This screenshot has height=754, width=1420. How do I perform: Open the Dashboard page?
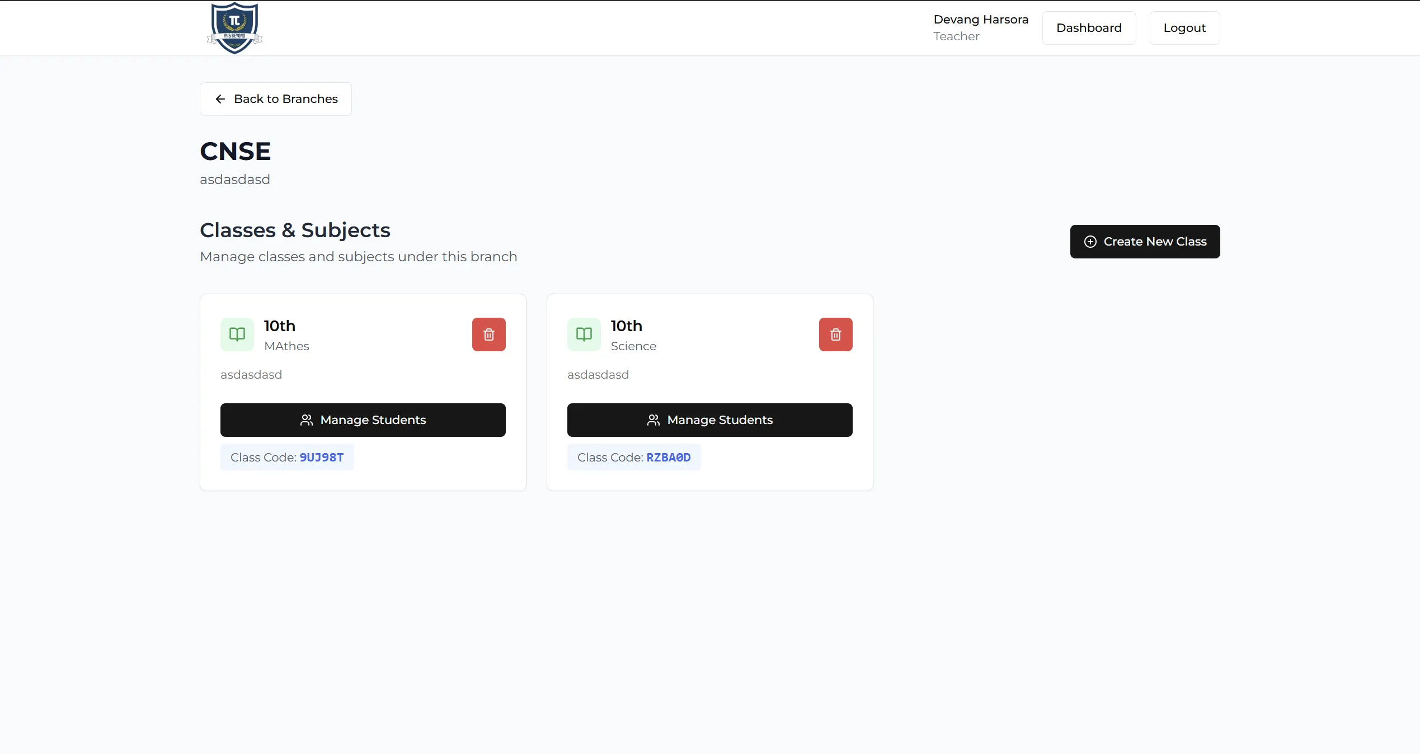tap(1089, 28)
